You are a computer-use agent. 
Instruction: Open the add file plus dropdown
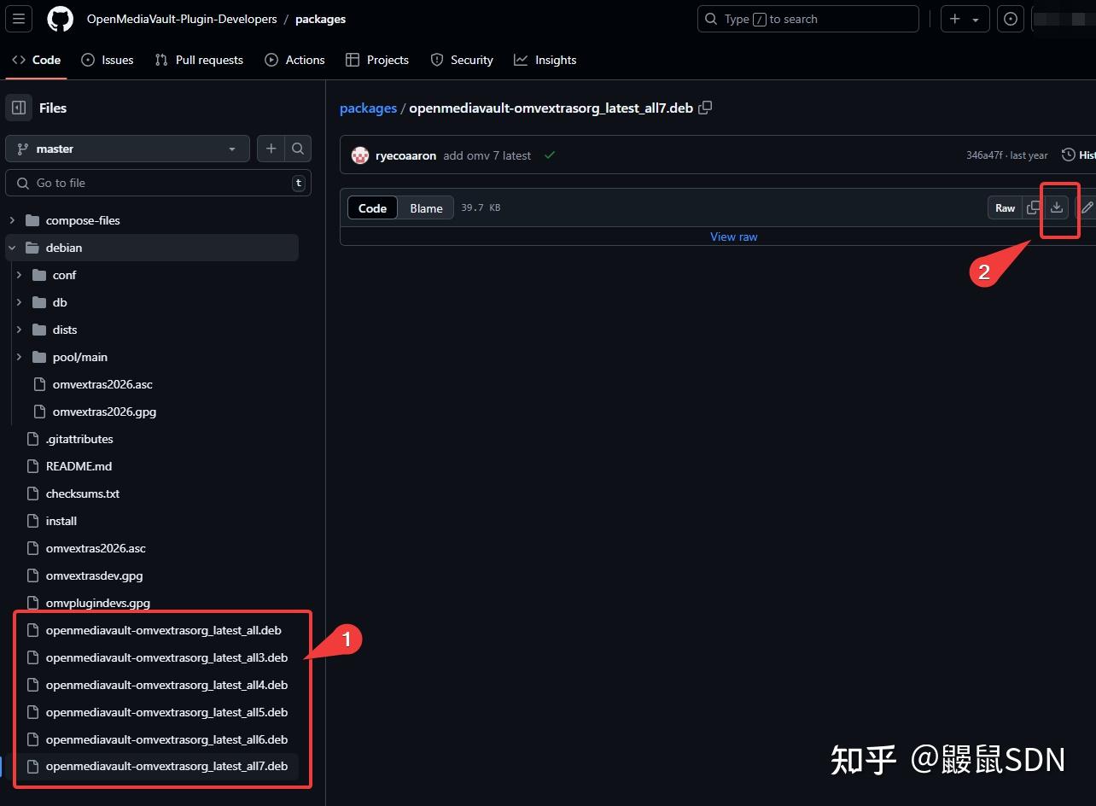coord(270,149)
